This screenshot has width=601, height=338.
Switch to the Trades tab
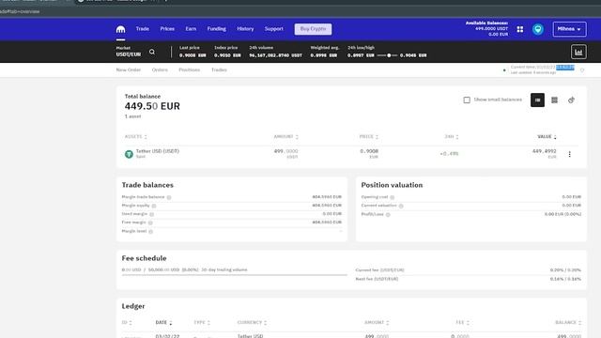[219, 69]
